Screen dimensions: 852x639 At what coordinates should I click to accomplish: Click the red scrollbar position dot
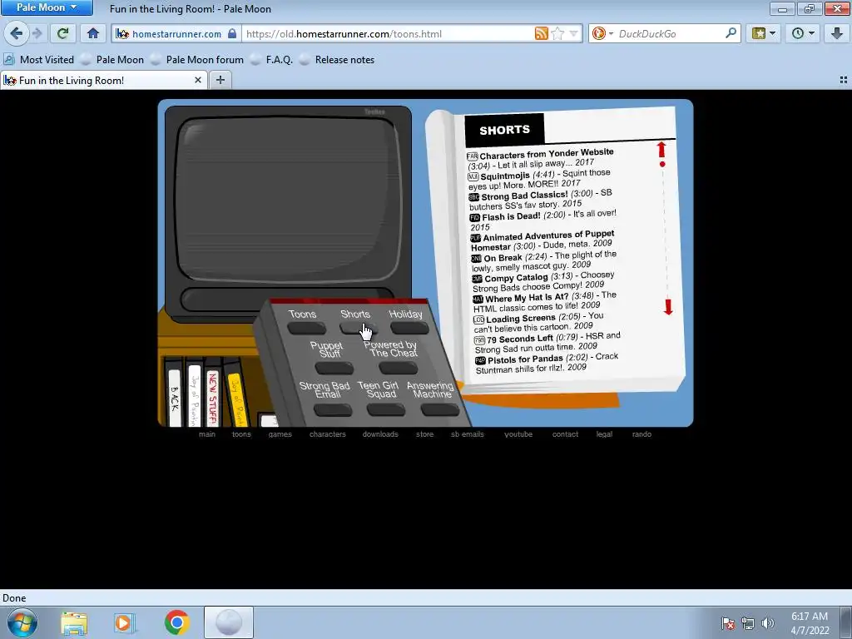pyautogui.click(x=661, y=164)
